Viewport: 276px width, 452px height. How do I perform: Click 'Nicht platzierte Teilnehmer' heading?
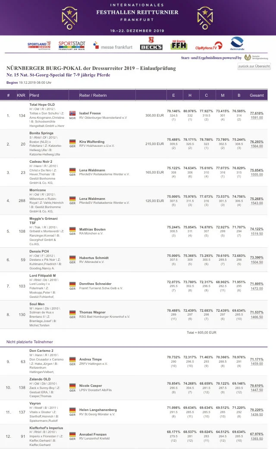(x=30, y=342)
